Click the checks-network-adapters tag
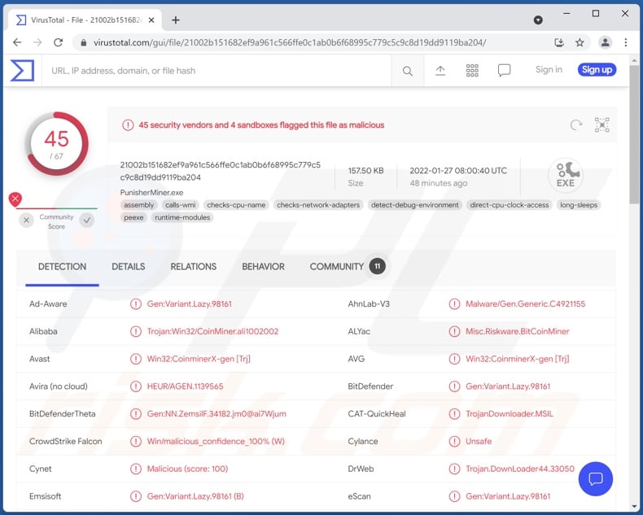 click(x=317, y=204)
